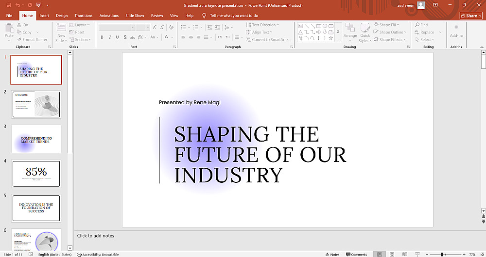Viewport: 486px width, 257px height.
Task: Click the account profile picture icon
Action: coord(421,5)
